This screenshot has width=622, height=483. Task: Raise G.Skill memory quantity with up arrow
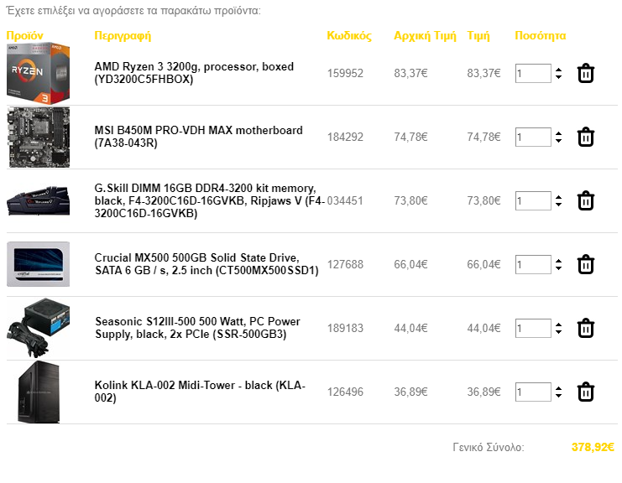pos(558,197)
